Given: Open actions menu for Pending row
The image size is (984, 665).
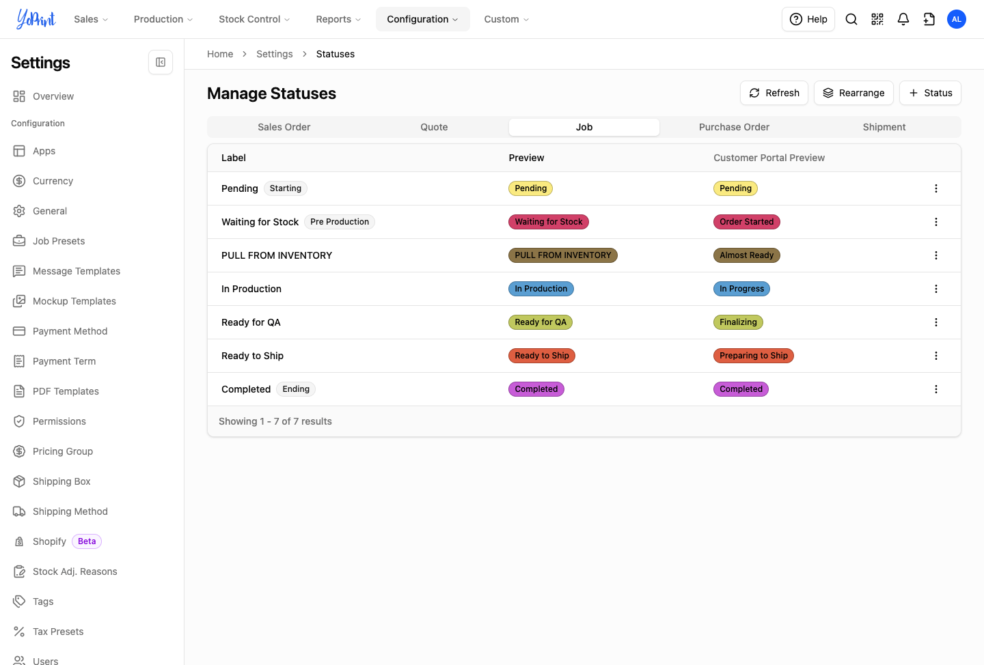Looking at the screenshot, I should point(936,188).
